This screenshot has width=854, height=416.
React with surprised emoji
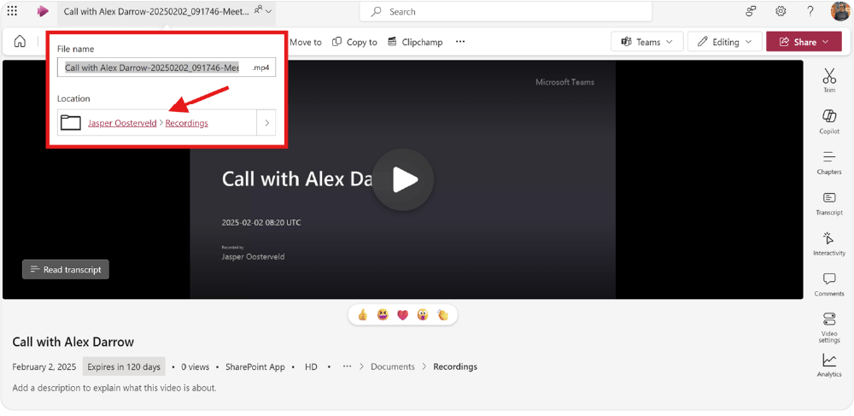coord(423,314)
